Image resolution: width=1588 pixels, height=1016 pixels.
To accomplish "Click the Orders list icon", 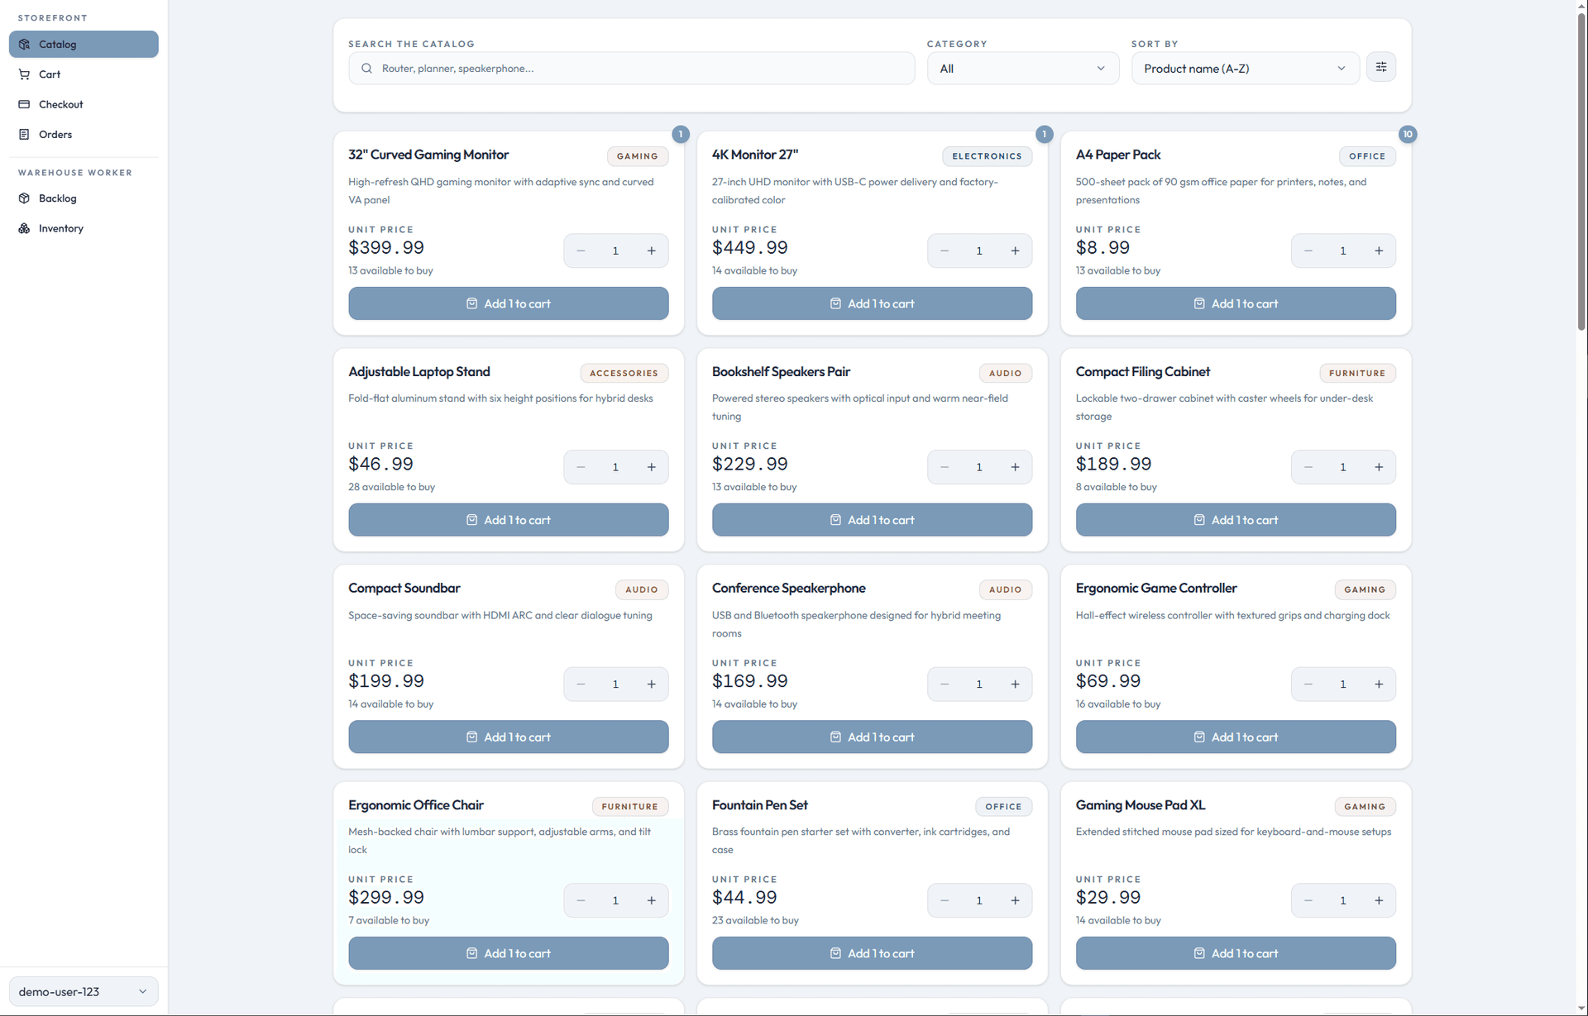I will click(24, 134).
